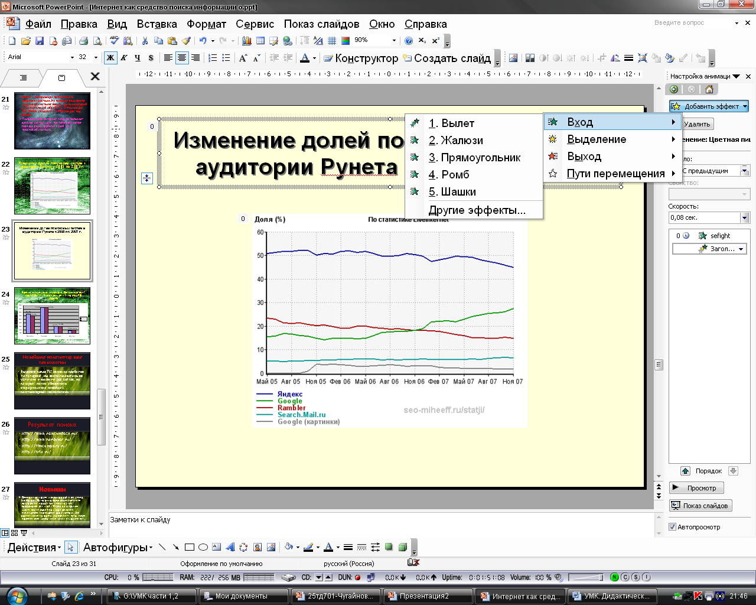The image size is (756, 605).
Task: Open the animation pane home icon
Action: point(709,89)
